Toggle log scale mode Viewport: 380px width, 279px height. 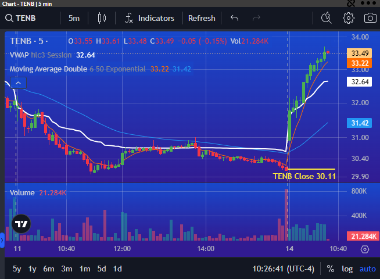coord(347,269)
